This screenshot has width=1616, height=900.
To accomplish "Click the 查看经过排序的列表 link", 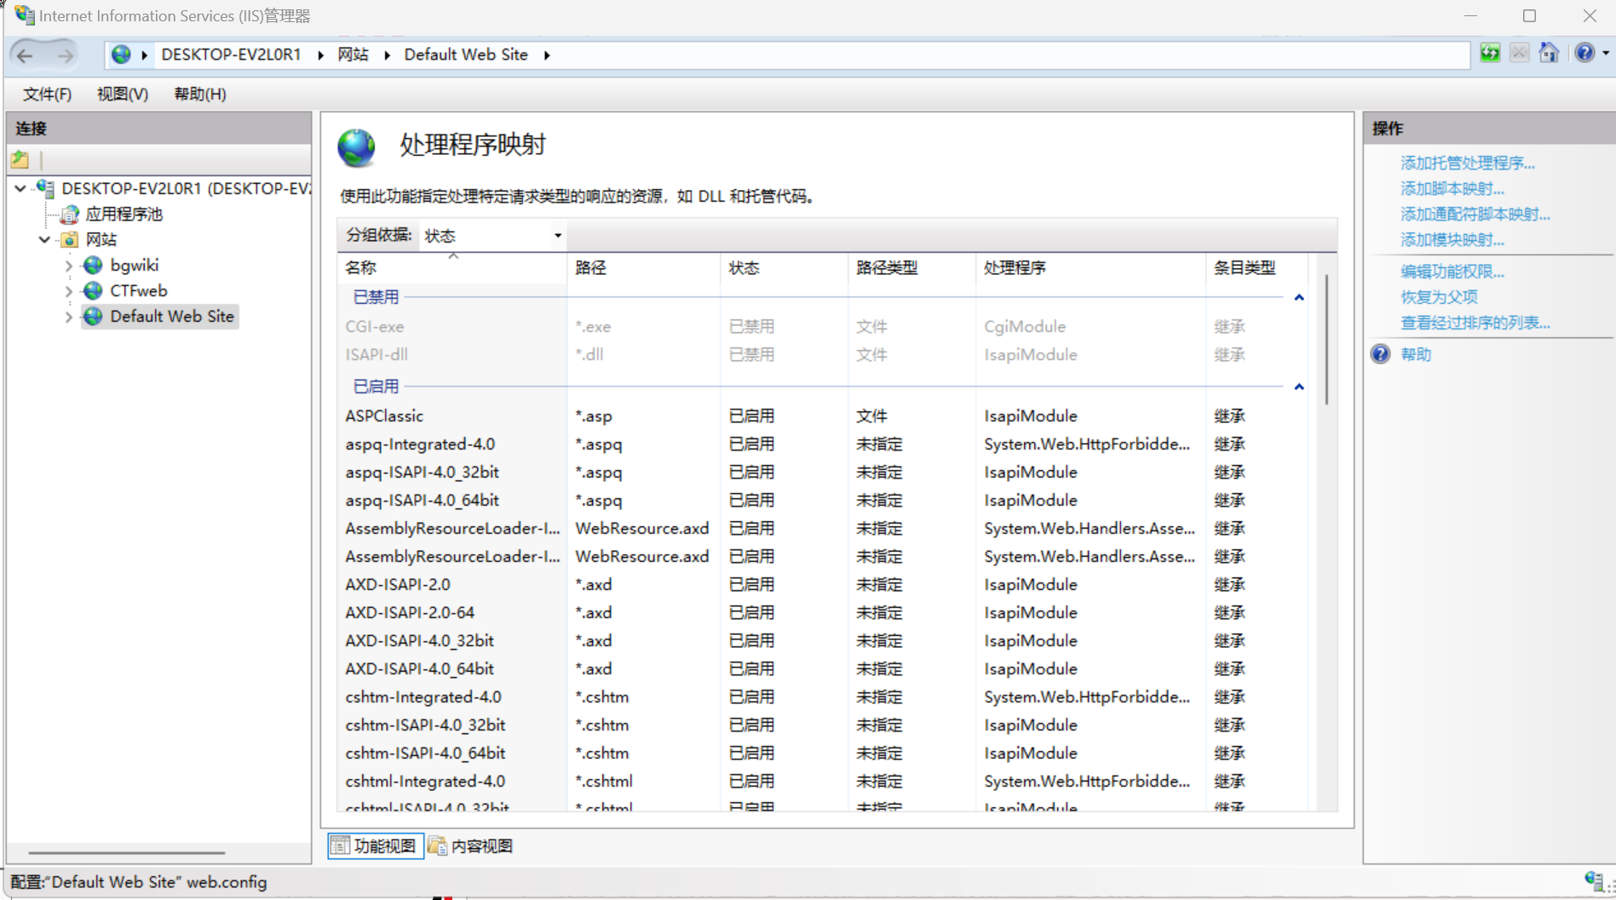I will click(1475, 323).
